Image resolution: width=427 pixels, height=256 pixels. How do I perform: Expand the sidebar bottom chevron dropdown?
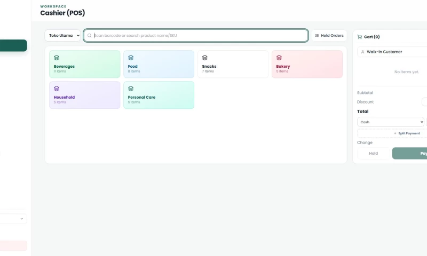(x=13, y=219)
